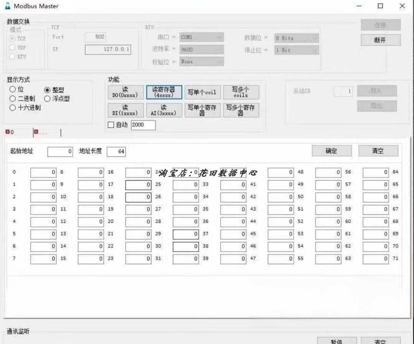Click the 断开 disconnect button
The height and width of the screenshot is (344, 414).
[x=381, y=40]
